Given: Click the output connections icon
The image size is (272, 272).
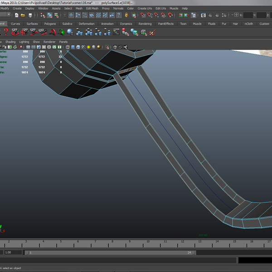Looking at the screenshot, I should pyautogui.click(x=186, y=15).
